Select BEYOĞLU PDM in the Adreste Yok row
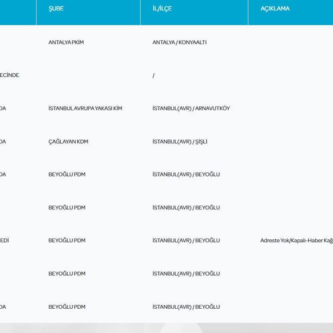The height and width of the screenshot is (333, 333). pyautogui.click(x=67, y=240)
